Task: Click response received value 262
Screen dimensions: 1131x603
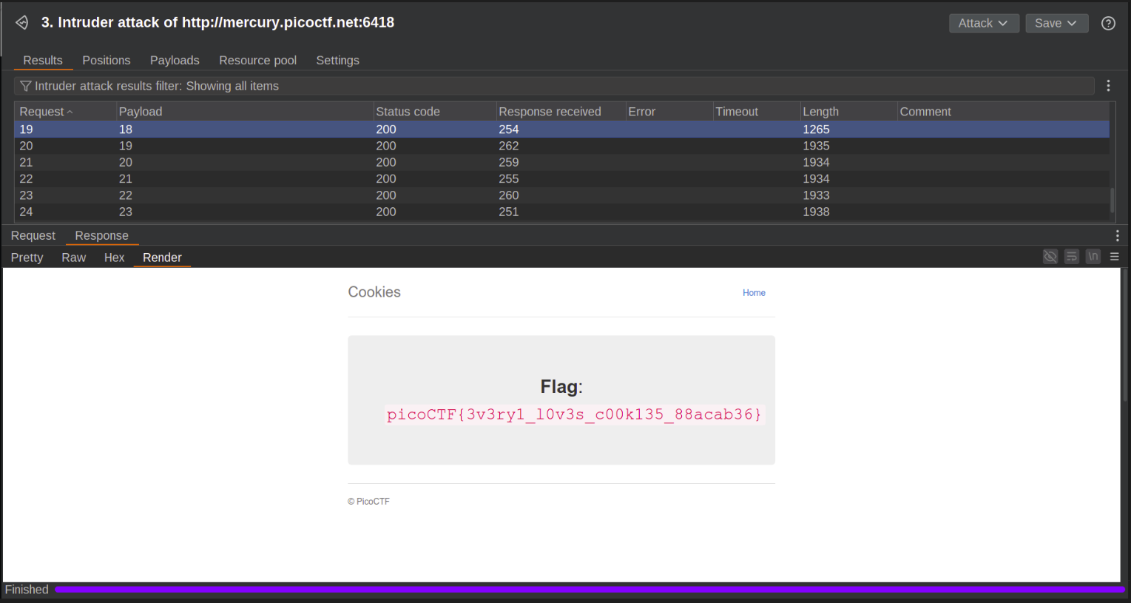Action: (x=509, y=146)
